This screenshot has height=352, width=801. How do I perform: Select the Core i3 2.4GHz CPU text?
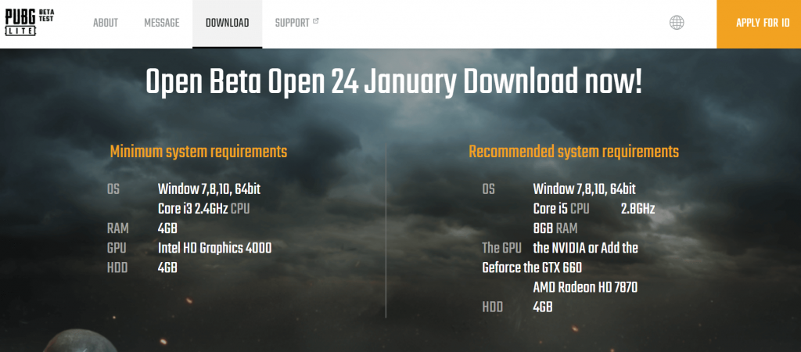pos(204,208)
